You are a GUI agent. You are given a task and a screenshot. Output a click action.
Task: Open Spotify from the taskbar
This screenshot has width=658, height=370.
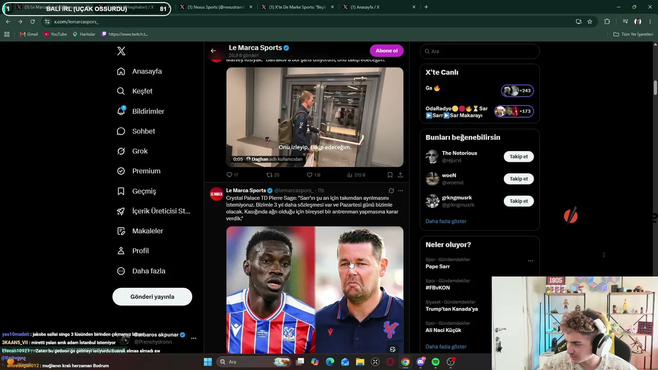tap(435, 362)
